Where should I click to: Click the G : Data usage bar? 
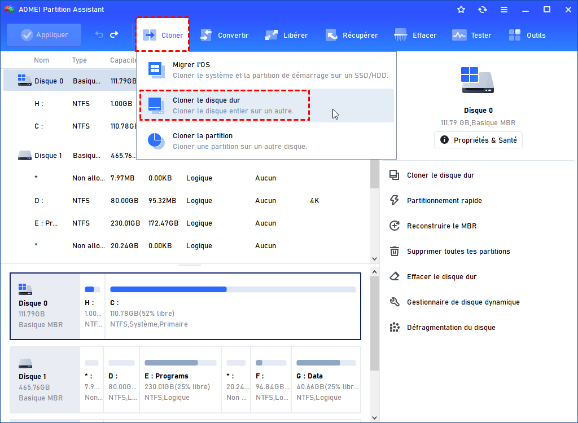tap(326, 363)
